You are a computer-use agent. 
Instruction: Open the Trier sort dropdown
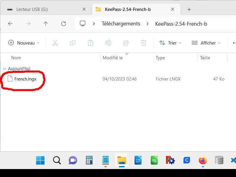coord(170,43)
